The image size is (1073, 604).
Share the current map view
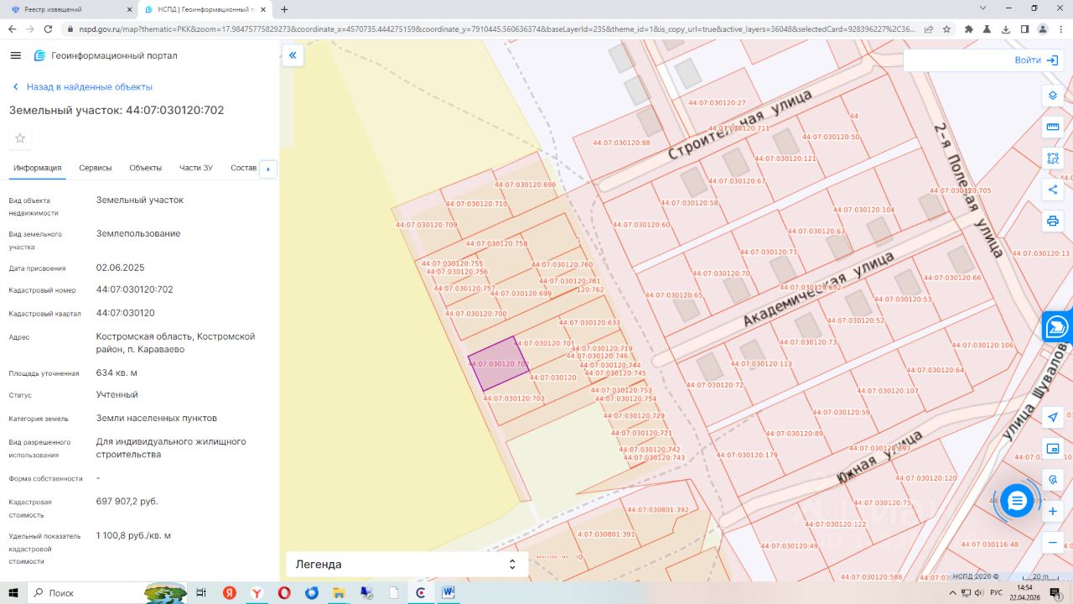click(1052, 190)
